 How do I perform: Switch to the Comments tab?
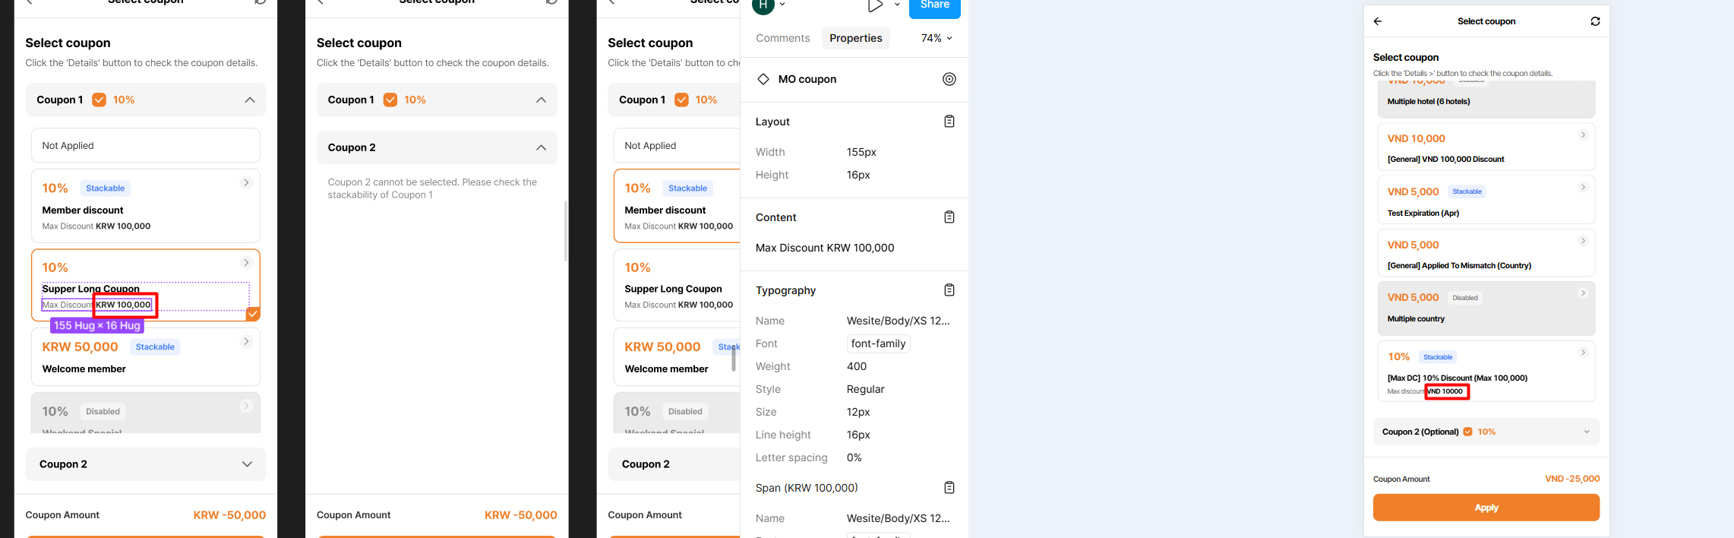point(782,38)
